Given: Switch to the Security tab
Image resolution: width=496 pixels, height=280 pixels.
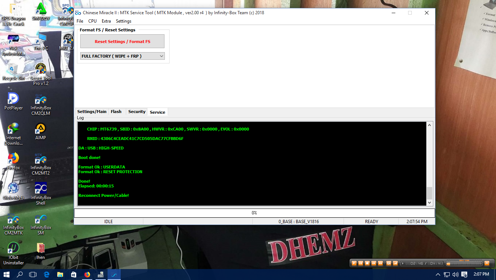Looking at the screenshot, I should click(x=137, y=112).
